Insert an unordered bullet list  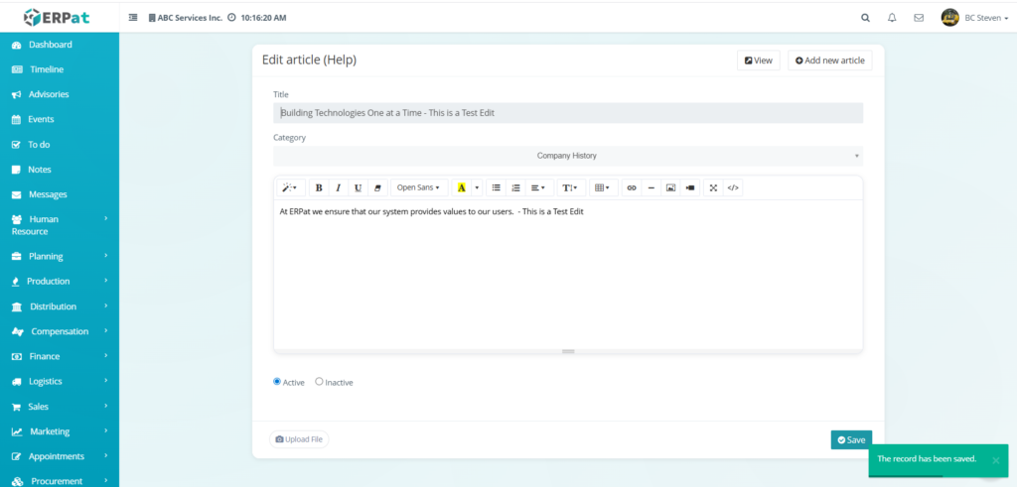coord(497,187)
